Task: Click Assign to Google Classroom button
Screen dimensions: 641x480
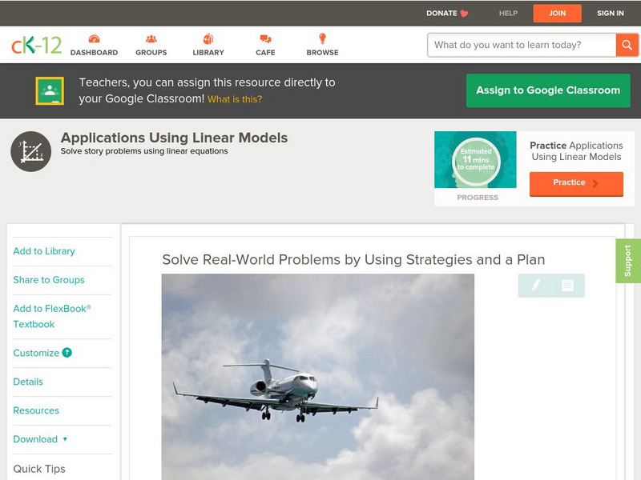Action: pyautogui.click(x=548, y=90)
